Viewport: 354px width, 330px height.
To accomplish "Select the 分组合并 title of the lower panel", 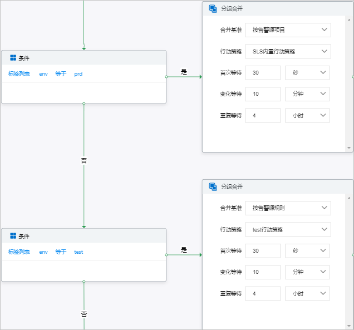I will [x=232, y=186].
